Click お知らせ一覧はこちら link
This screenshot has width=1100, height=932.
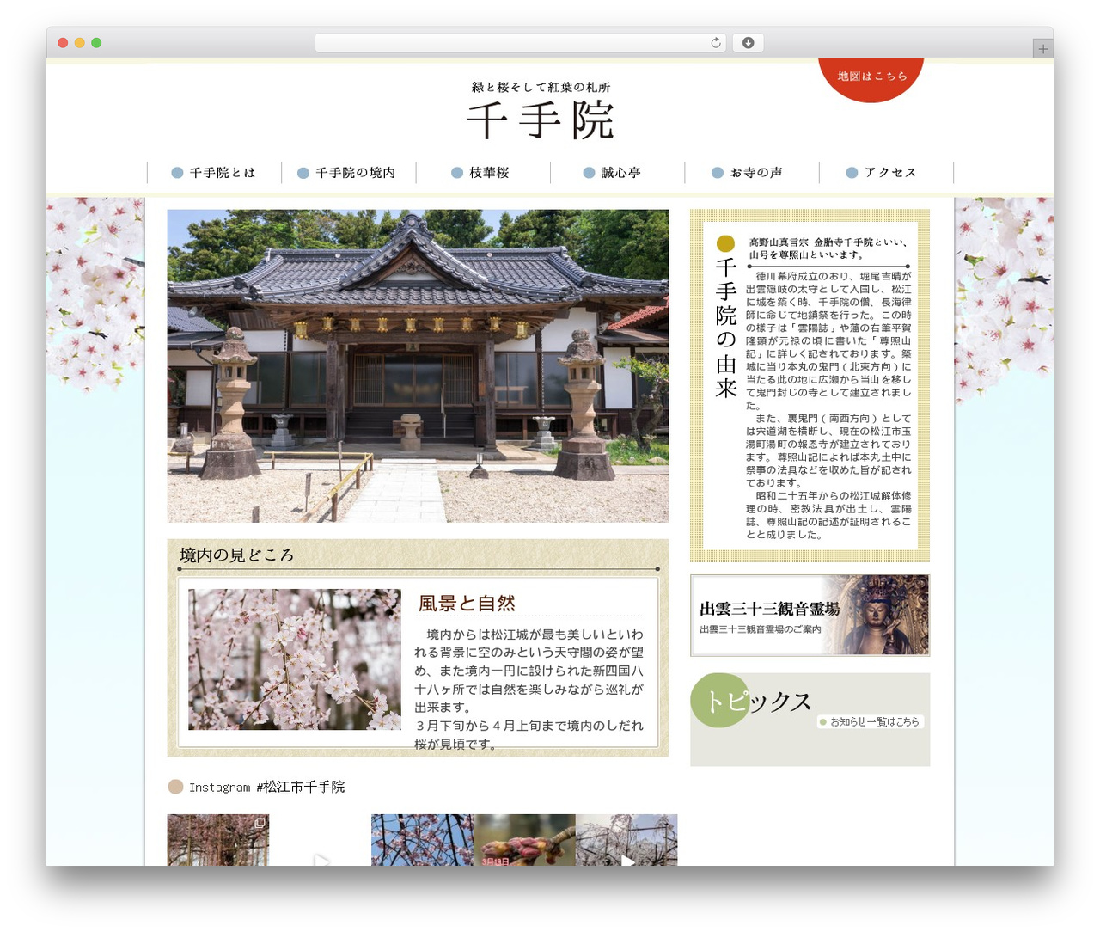pos(871,722)
